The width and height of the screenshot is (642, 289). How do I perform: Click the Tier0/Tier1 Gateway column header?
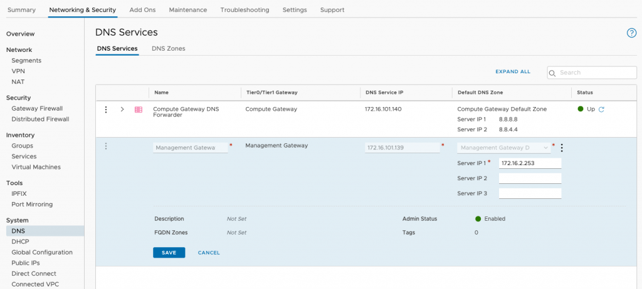point(272,93)
